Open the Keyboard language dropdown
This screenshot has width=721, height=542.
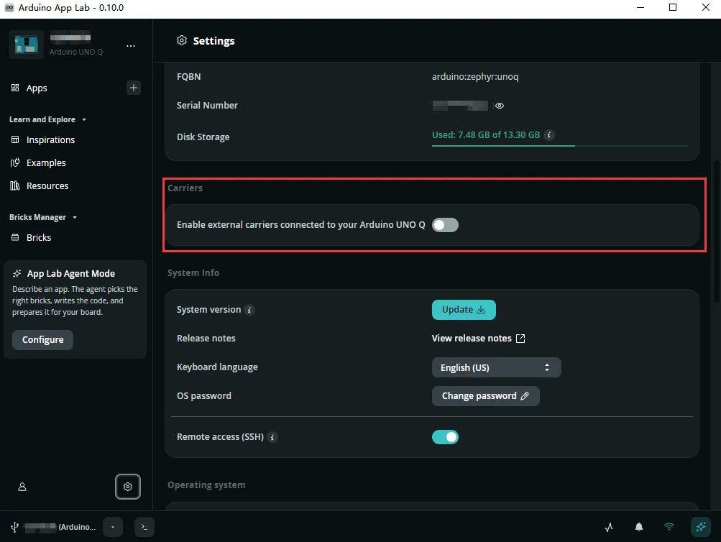(496, 367)
